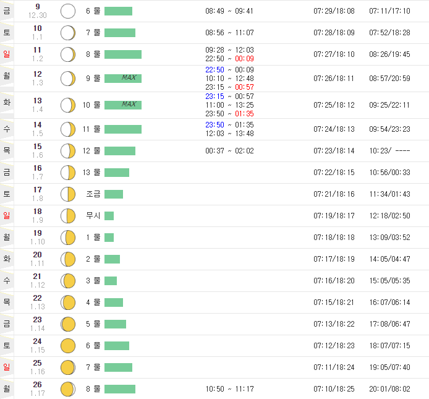Screen dimensions: 429x399
Task: Click the time range 08:56 ~ 11:07
Action: click(229, 33)
